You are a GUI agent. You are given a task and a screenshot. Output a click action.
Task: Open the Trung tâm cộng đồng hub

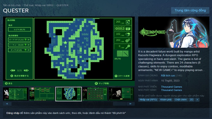[190, 10]
